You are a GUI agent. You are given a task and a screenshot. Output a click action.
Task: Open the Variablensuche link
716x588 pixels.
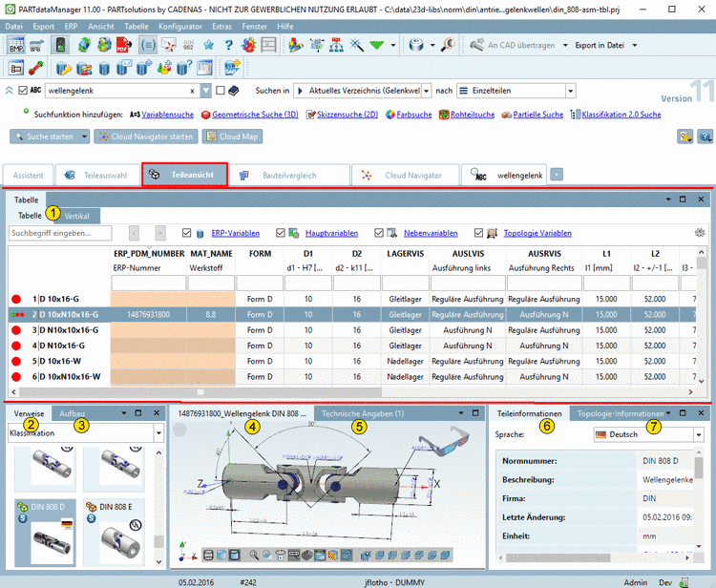click(167, 115)
